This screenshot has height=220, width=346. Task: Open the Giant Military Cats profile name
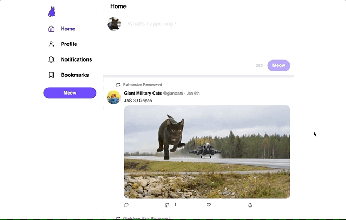143,93
